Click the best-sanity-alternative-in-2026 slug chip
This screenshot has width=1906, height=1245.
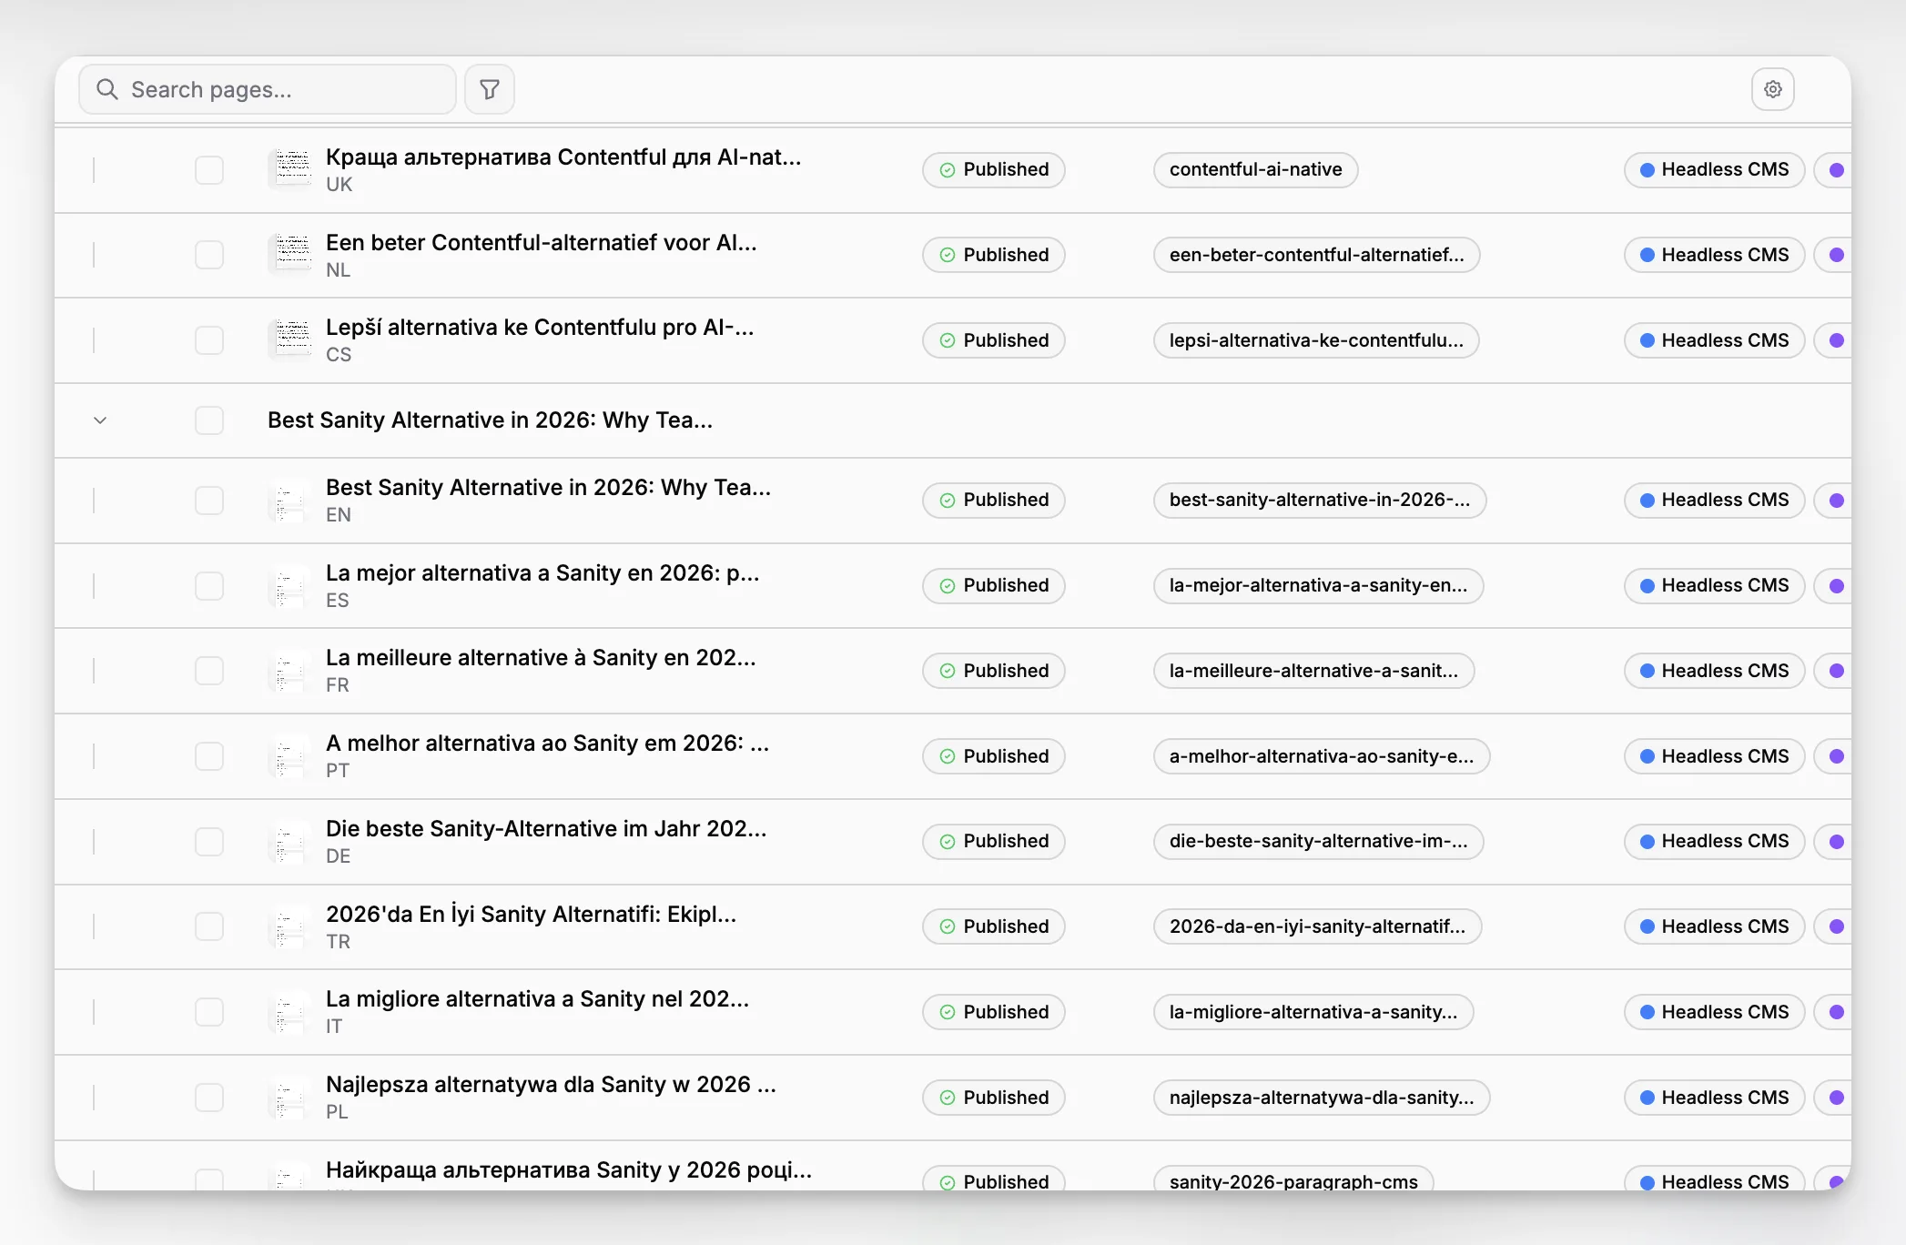coord(1320,501)
